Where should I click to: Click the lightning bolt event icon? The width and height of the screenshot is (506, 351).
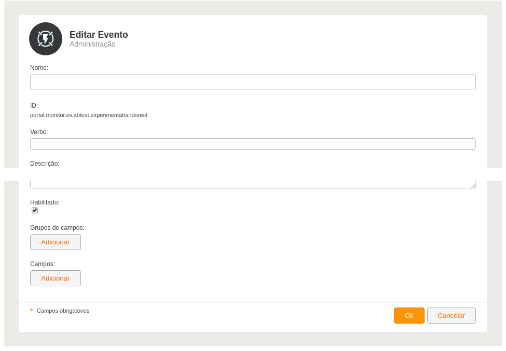click(46, 39)
